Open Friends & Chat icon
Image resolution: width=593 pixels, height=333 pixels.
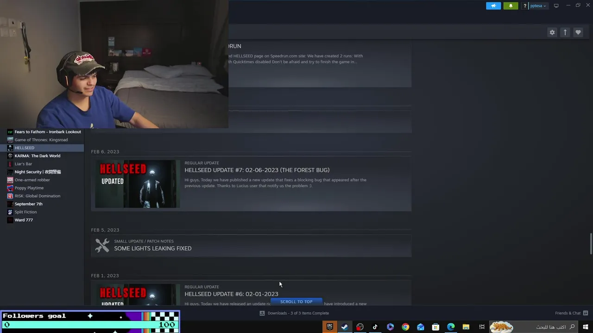(x=585, y=313)
